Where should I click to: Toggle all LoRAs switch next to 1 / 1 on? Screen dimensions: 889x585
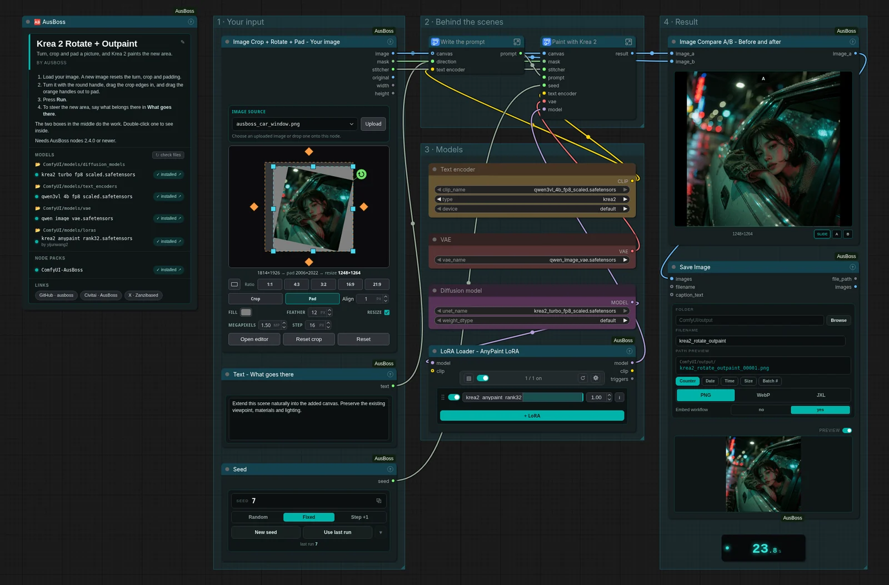(483, 378)
